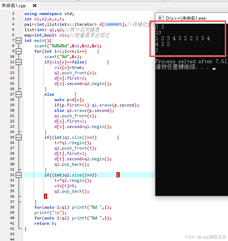
Task: Collapse the else block fold at line 17
Action: click(x=19, y=94)
